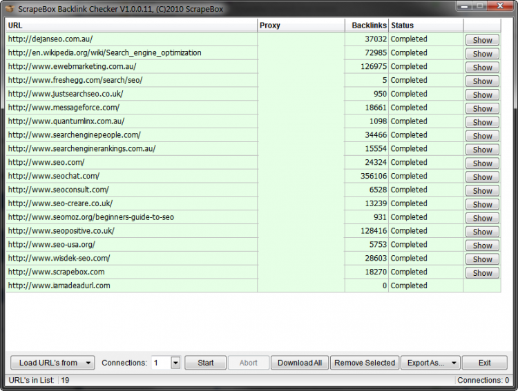Viewport: 518px width, 391px height.
Task: Click the Status column header
Action: tap(425, 26)
